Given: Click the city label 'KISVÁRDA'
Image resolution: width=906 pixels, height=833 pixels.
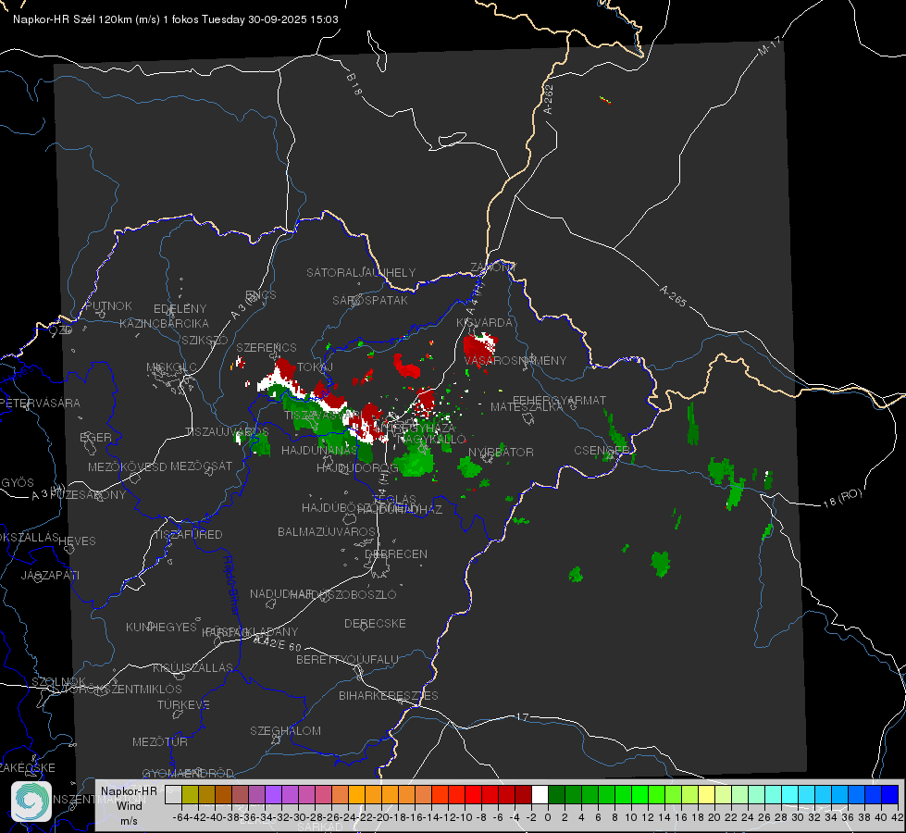Looking at the screenshot, I should point(484,323).
